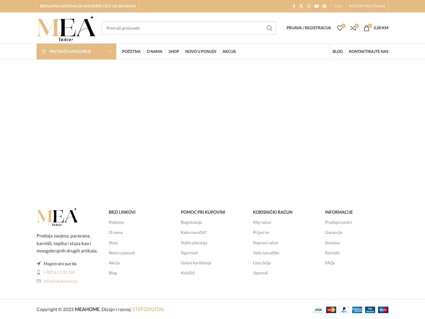This screenshot has width=425, height=319.
Task: Open footer link Prijavi se
Action: tap(261, 232)
